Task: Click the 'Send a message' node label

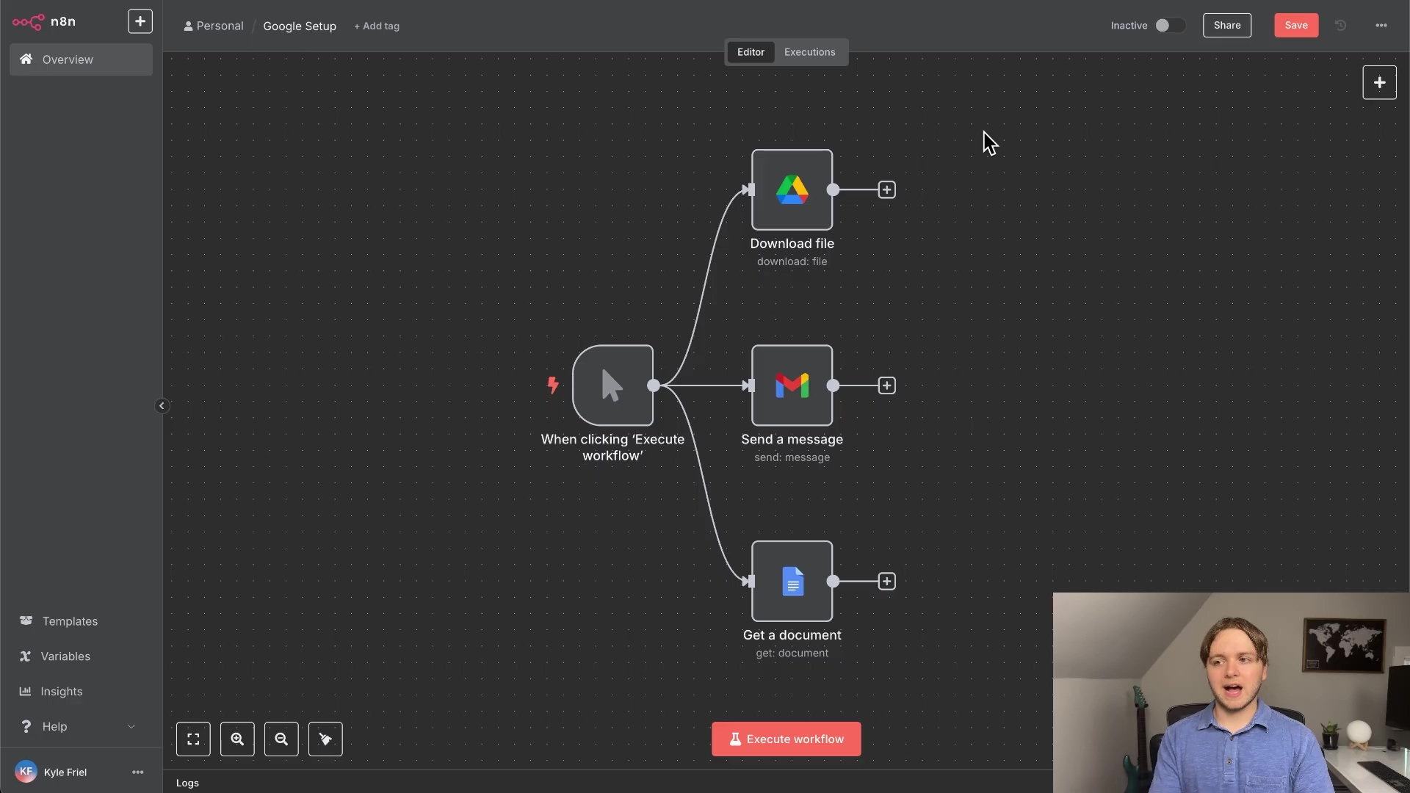Action: pyautogui.click(x=792, y=439)
